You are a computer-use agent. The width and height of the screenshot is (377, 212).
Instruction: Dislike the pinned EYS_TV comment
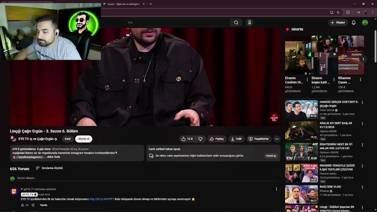33,205
